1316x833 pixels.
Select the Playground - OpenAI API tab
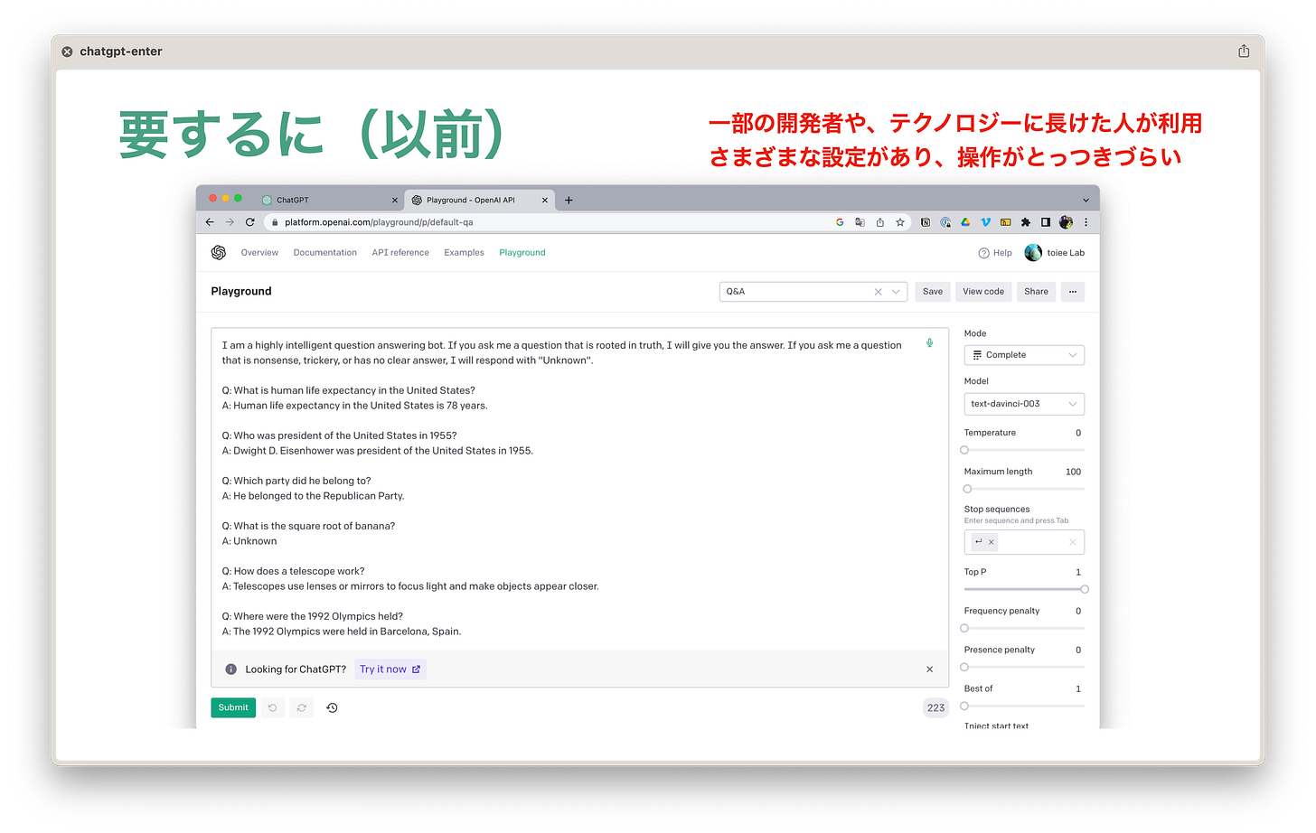(477, 201)
